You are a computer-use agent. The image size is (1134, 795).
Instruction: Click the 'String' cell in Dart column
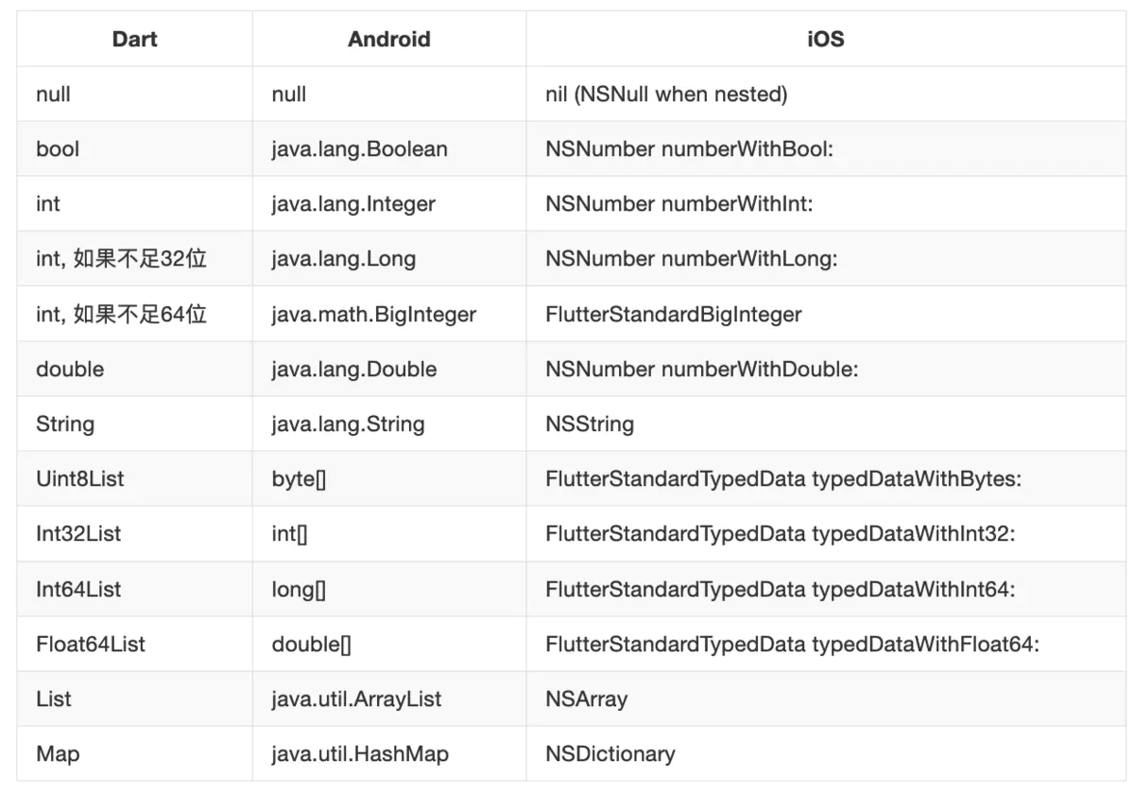pos(134,423)
